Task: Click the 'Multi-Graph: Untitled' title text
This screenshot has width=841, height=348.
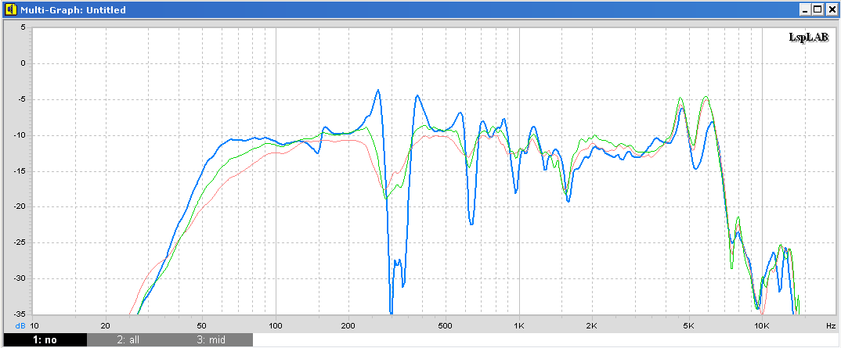Action: [x=74, y=9]
